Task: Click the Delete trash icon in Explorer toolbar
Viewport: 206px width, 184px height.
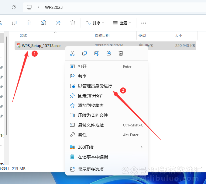Action: tap(73, 23)
